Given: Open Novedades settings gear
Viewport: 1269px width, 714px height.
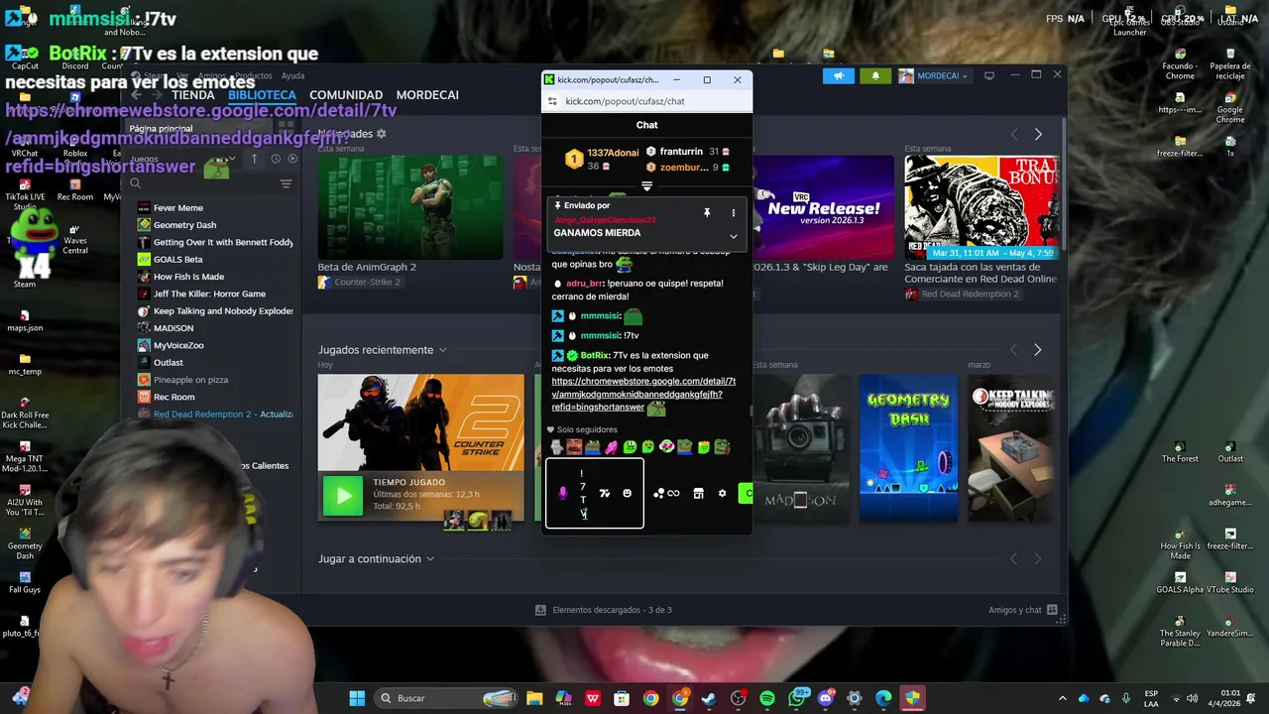Looking at the screenshot, I should pyautogui.click(x=381, y=134).
